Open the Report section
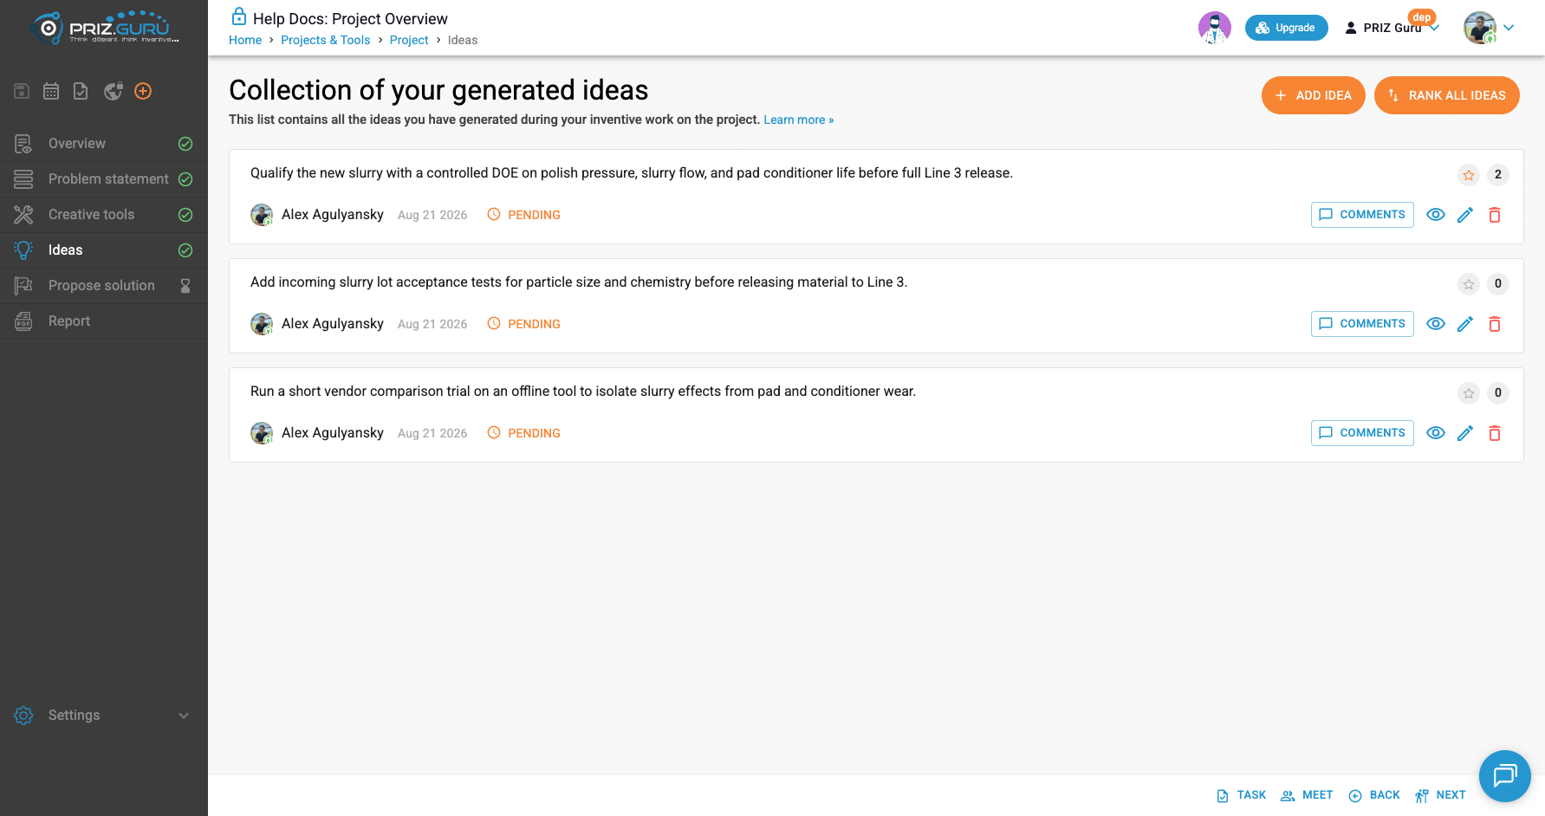Viewport: 1545px width, 816px height. pos(104,321)
